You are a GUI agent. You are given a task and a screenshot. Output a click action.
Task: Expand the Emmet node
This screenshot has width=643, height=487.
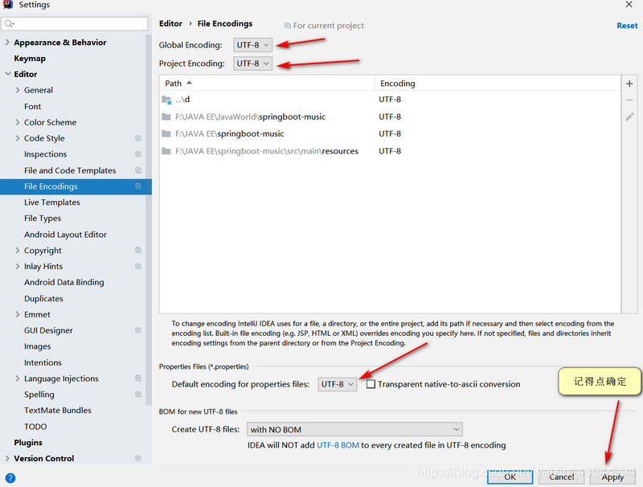click(17, 314)
